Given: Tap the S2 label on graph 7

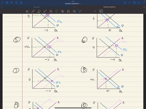Looking at the screenshot, I should coord(61,75).
